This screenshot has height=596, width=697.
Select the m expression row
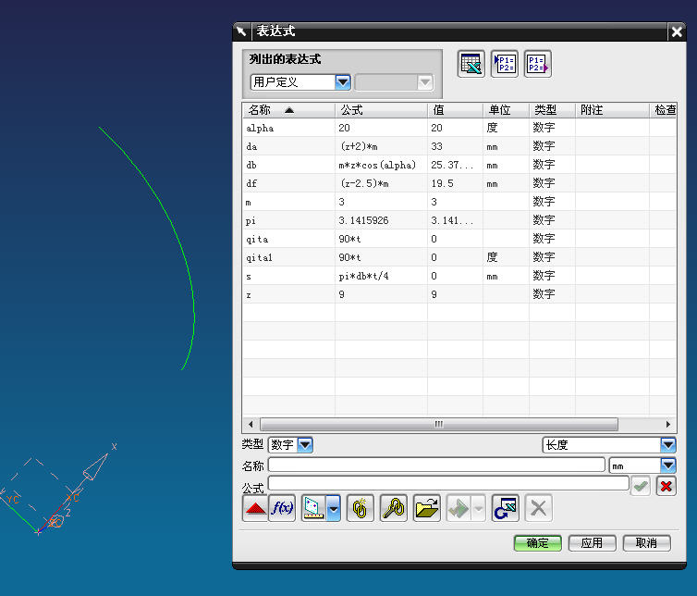pos(459,202)
